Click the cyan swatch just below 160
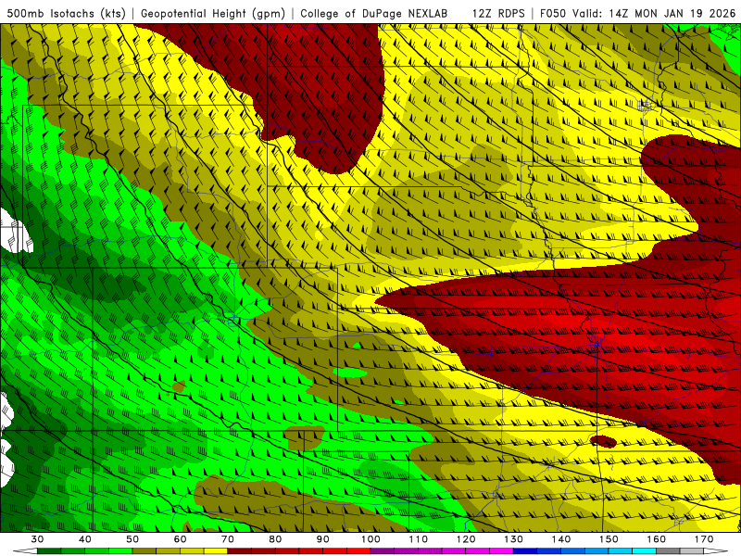The image size is (741, 556). 644,550
